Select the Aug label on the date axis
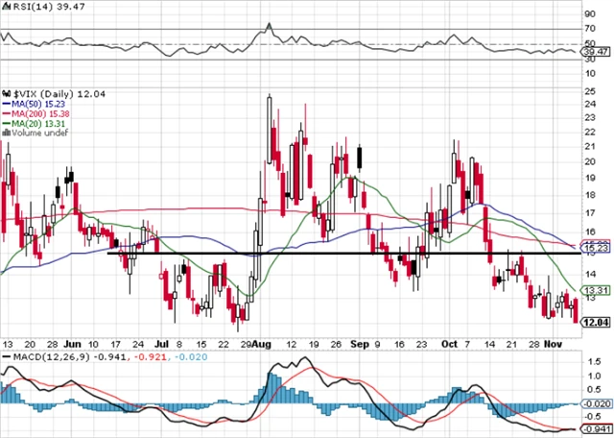This screenshot has height=438, width=614. point(260,341)
